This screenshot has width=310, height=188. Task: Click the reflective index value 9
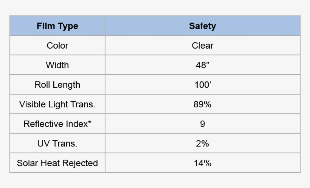[x=202, y=124]
